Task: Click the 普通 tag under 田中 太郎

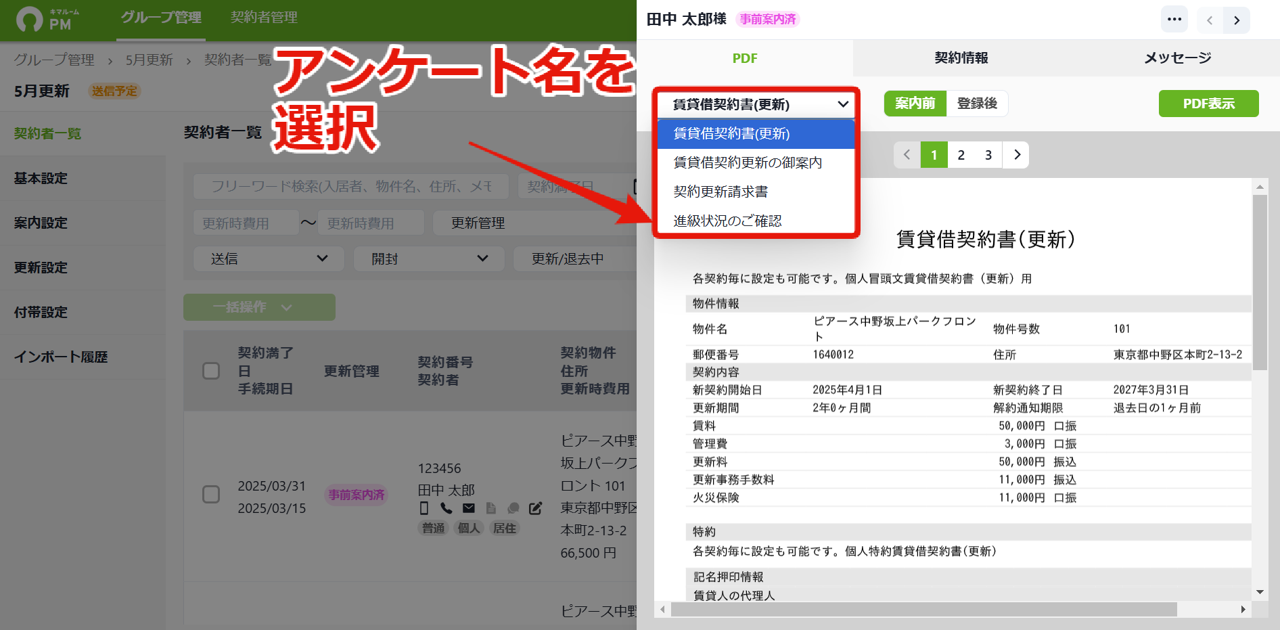Action: coord(434,528)
